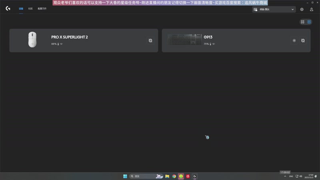Switch to grid view layout
Screen dimensions: 320x180
[303, 22]
